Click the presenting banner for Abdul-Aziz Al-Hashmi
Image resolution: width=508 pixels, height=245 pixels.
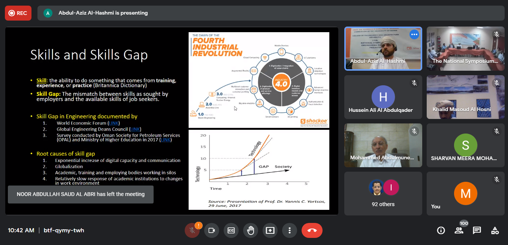click(x=103, y=13)
